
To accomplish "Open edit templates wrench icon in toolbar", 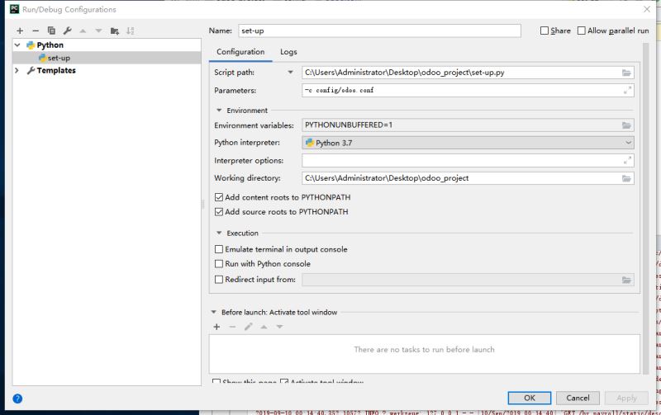I will pyautogui.click(x=67, y=31).
